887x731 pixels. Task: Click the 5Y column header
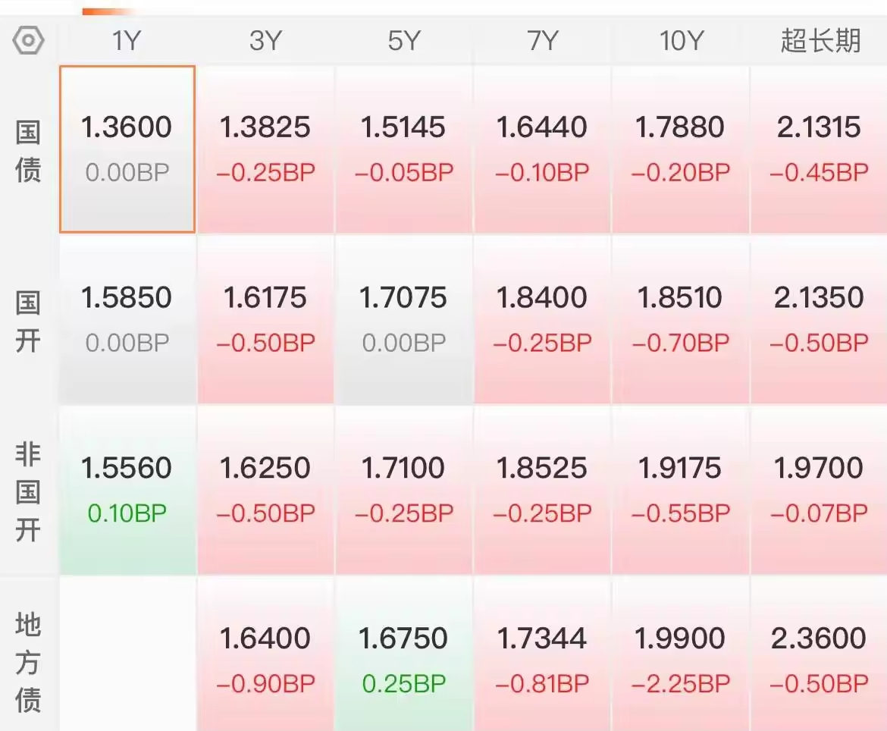point(403,41)
